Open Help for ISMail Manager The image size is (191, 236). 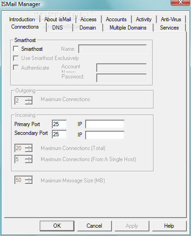169,226
